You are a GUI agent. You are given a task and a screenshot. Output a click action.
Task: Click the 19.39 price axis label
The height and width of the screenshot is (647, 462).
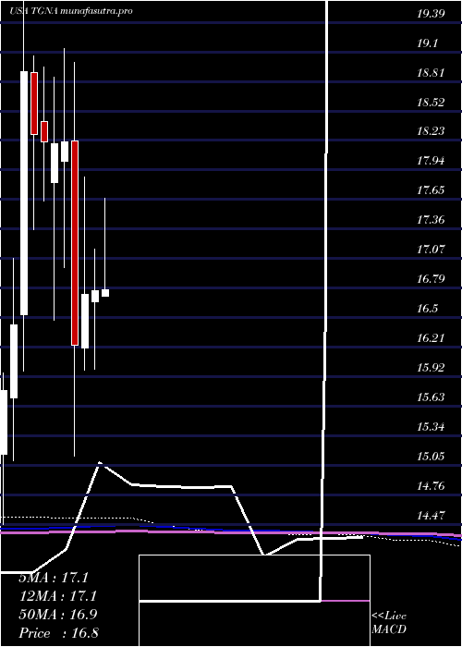431,14
